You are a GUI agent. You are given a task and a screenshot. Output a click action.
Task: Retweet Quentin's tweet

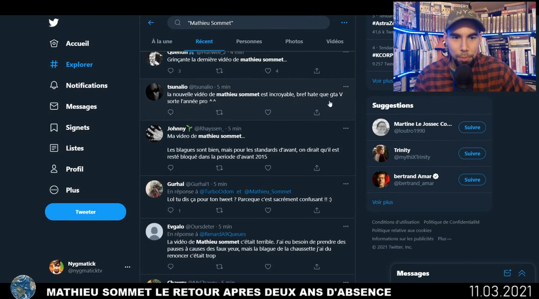coord(219,71)
